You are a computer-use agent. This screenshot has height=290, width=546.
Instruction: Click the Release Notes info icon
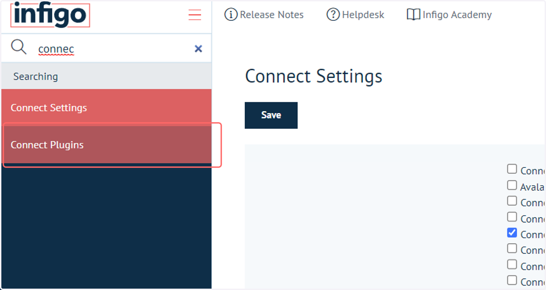click(231, 15)
